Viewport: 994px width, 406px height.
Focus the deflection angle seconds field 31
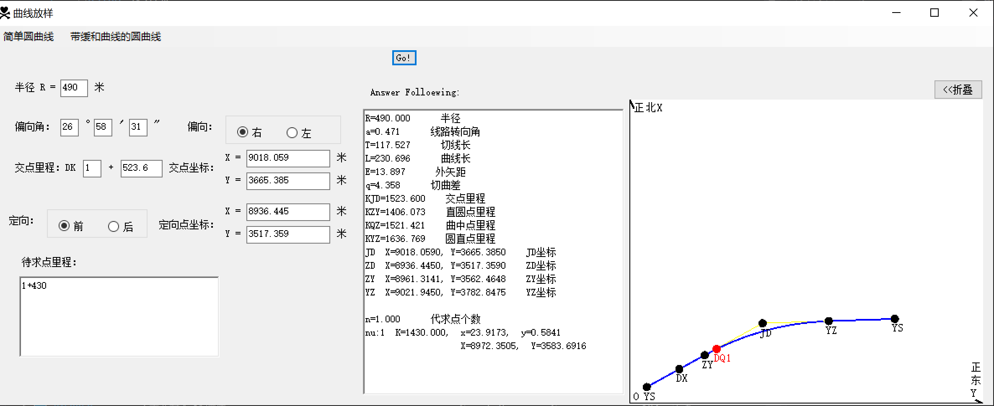tap(138, 127)
